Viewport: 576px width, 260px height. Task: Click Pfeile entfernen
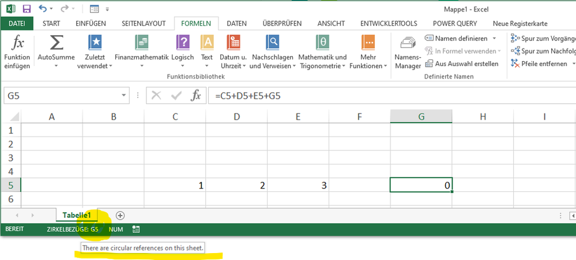540,63
